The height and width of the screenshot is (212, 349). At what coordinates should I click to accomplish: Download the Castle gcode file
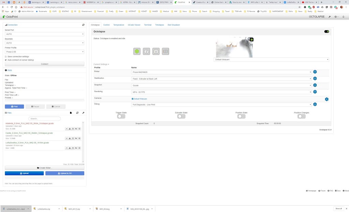click(x=70, y=138)
